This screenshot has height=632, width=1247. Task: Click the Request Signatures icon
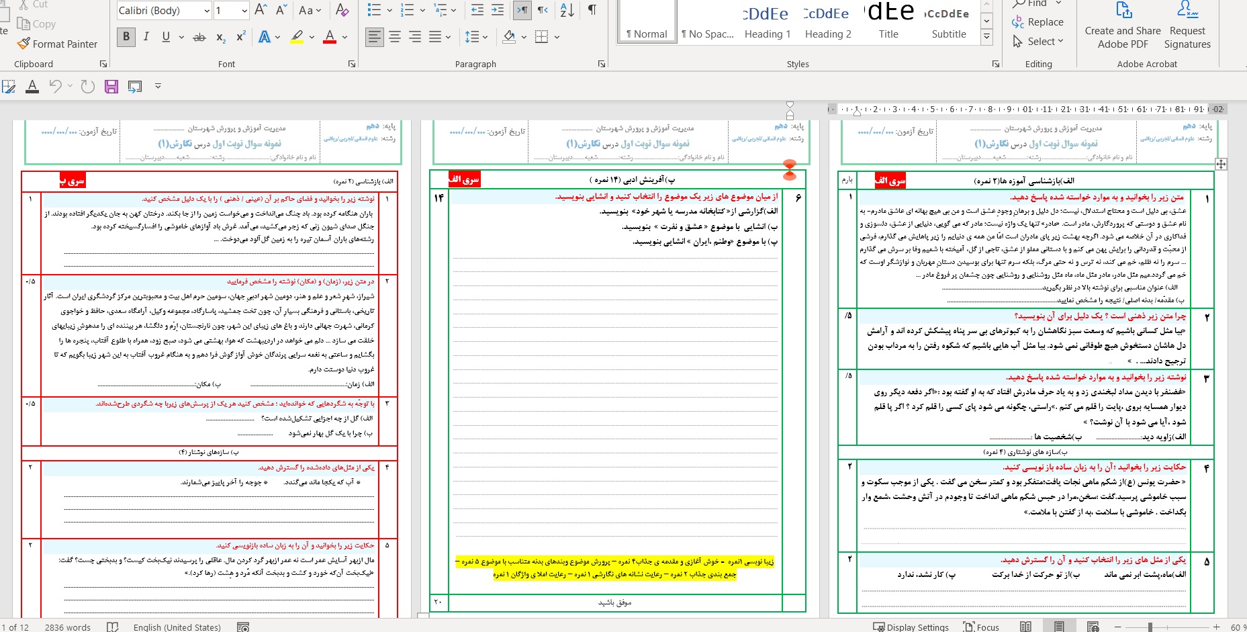pos(1187,27)
